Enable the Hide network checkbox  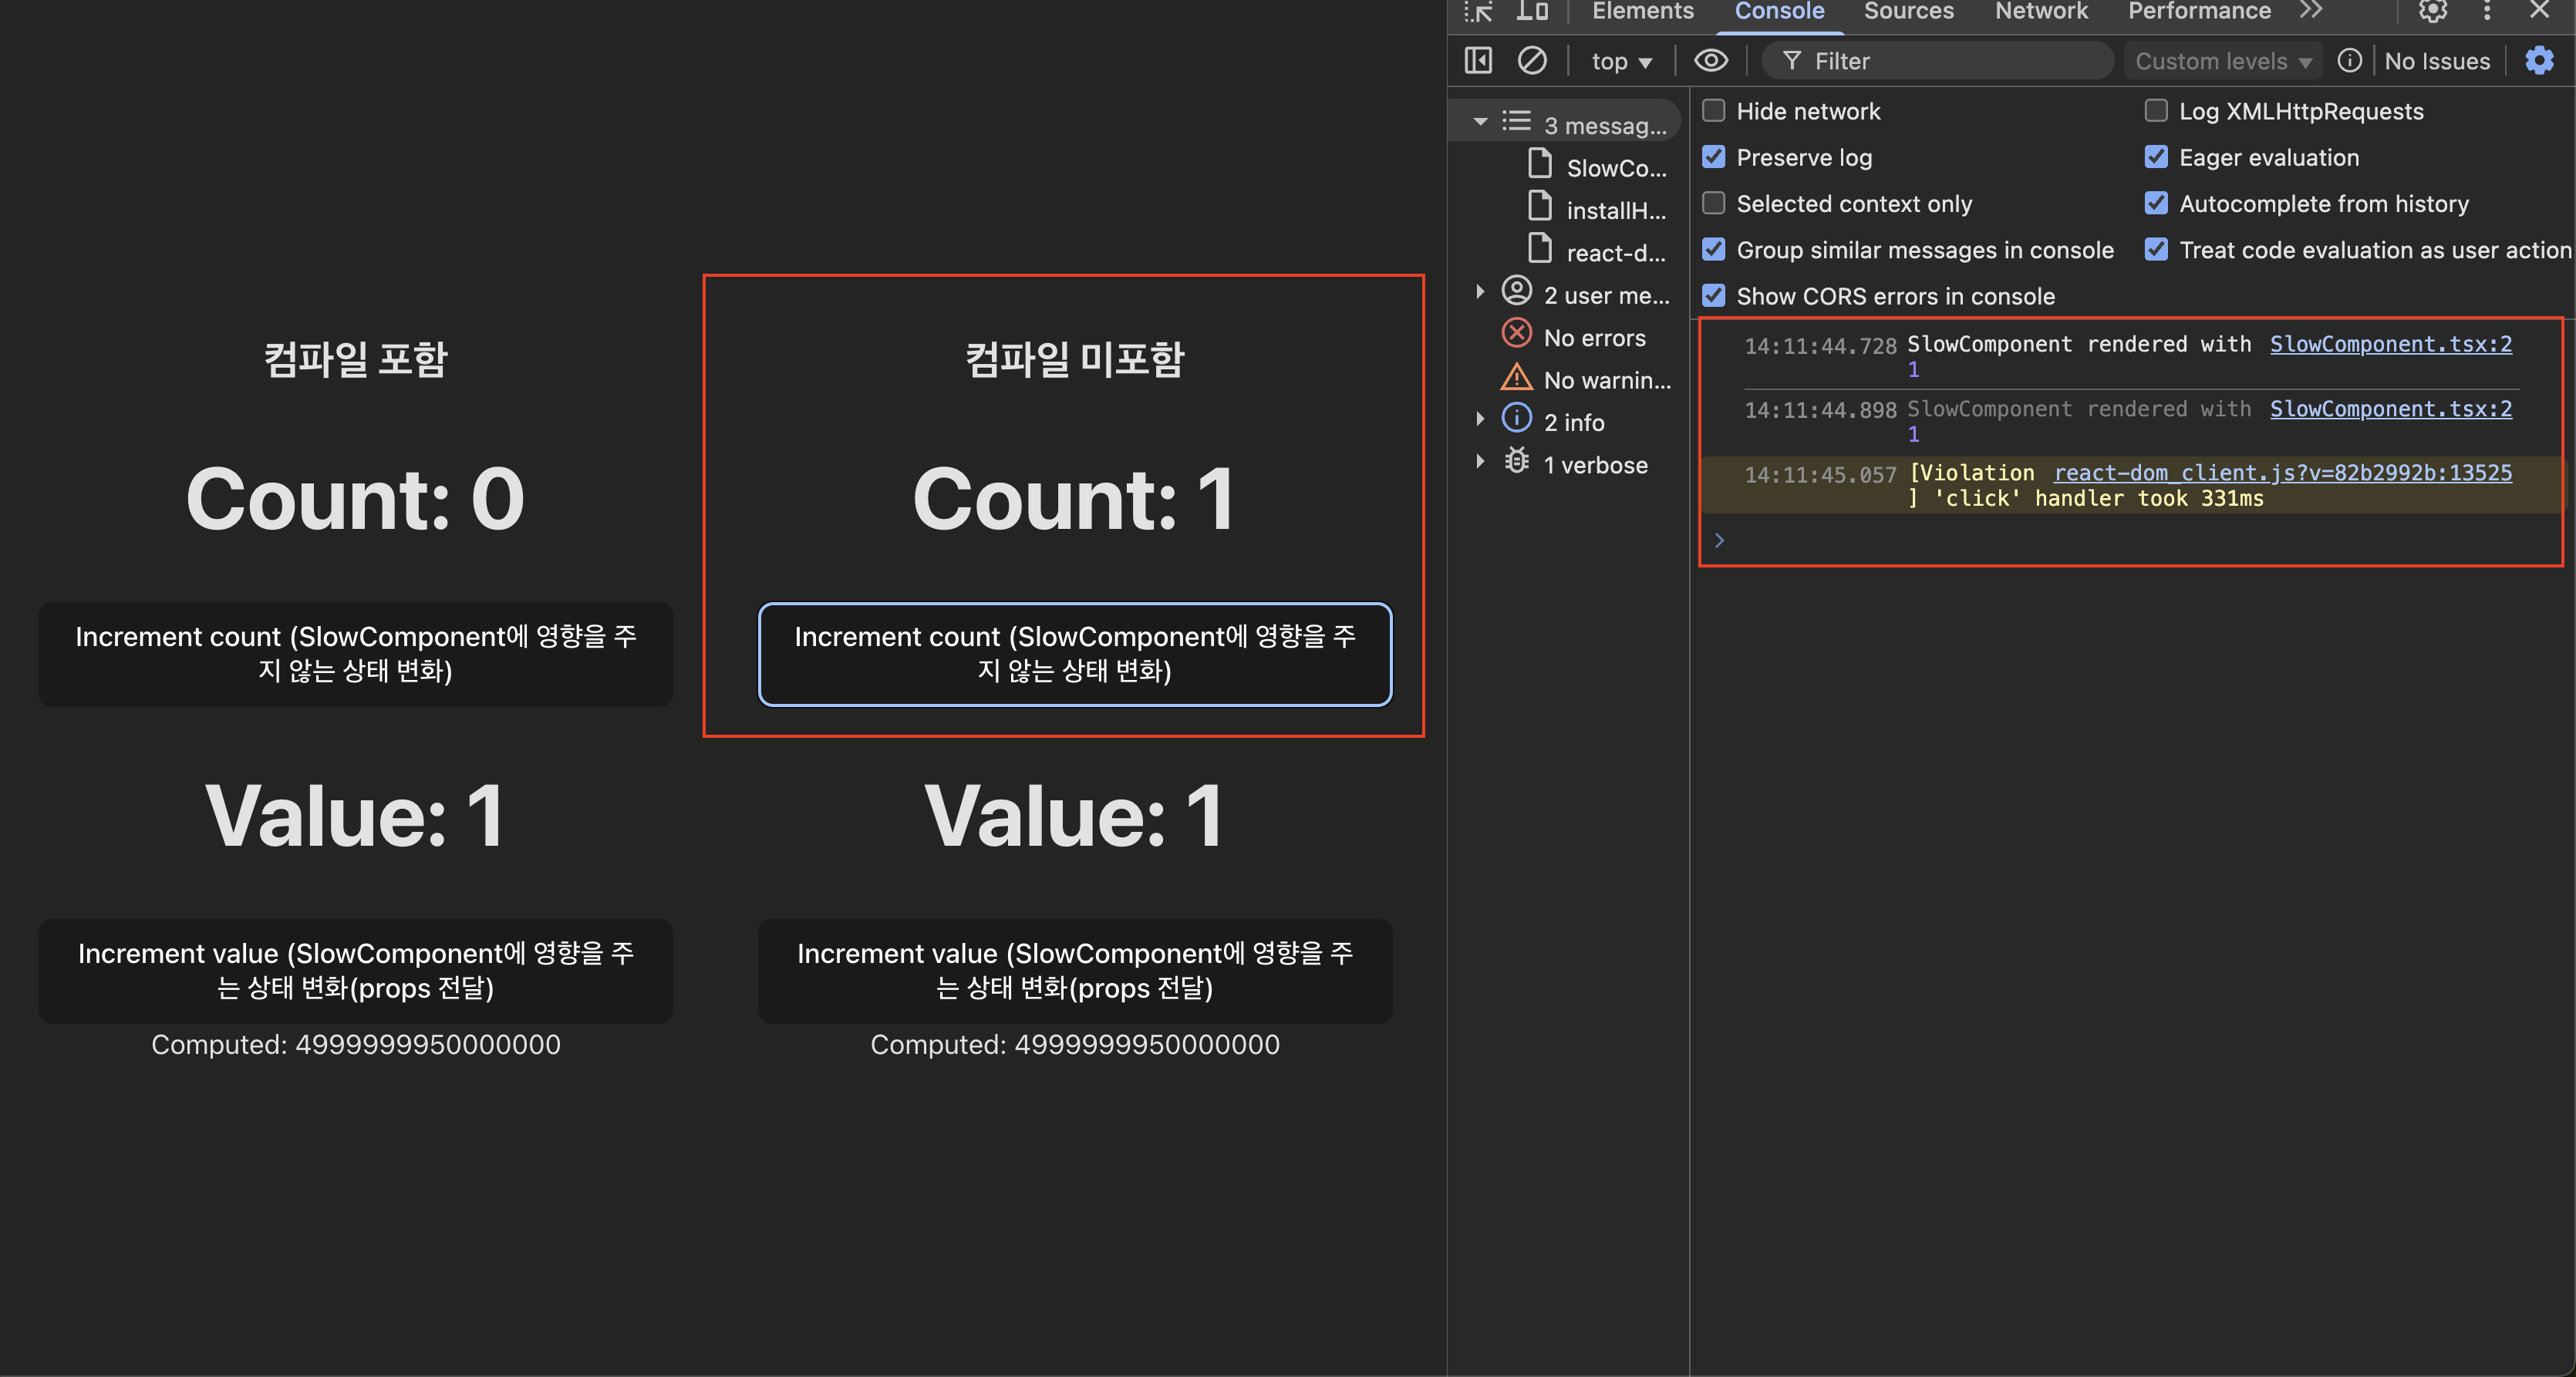(1714, 111)
